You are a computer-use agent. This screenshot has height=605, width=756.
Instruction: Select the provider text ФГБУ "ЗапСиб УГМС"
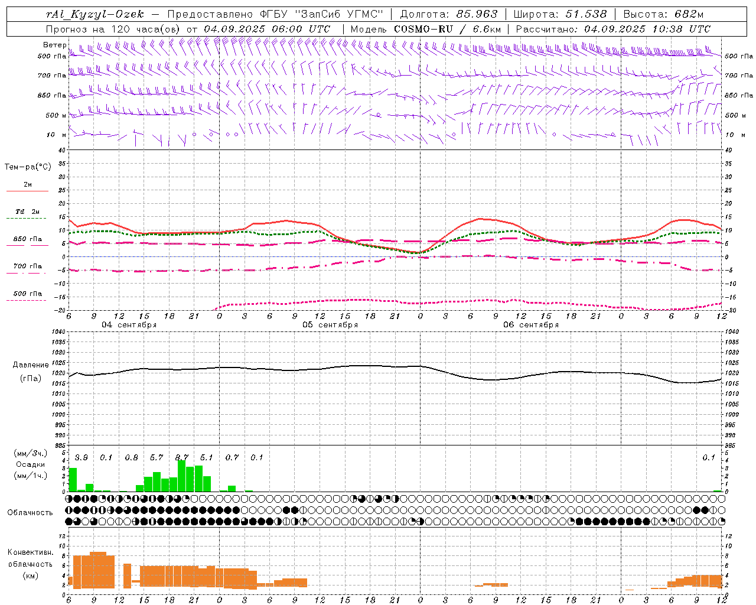[321, 14]
